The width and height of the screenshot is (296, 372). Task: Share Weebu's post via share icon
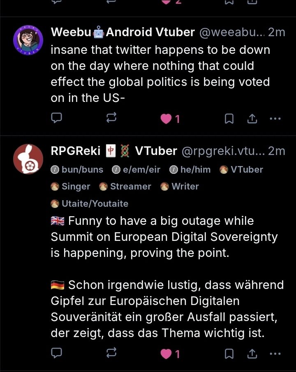[252, 118]
